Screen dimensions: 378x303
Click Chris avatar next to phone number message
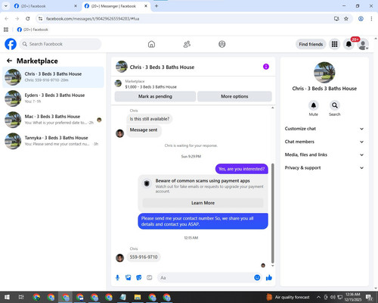(119, 258)
